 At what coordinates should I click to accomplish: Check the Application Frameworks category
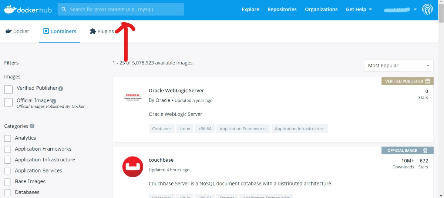click(7, 149)
